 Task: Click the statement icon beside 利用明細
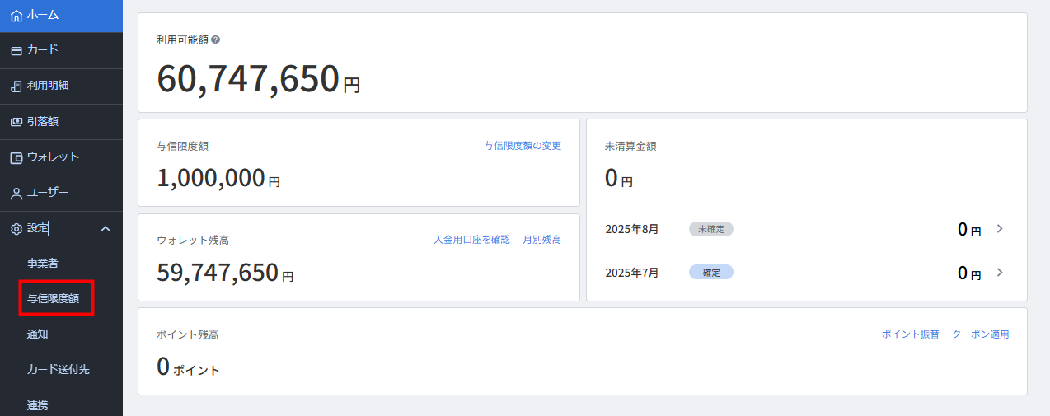click(x=16, y=86)
